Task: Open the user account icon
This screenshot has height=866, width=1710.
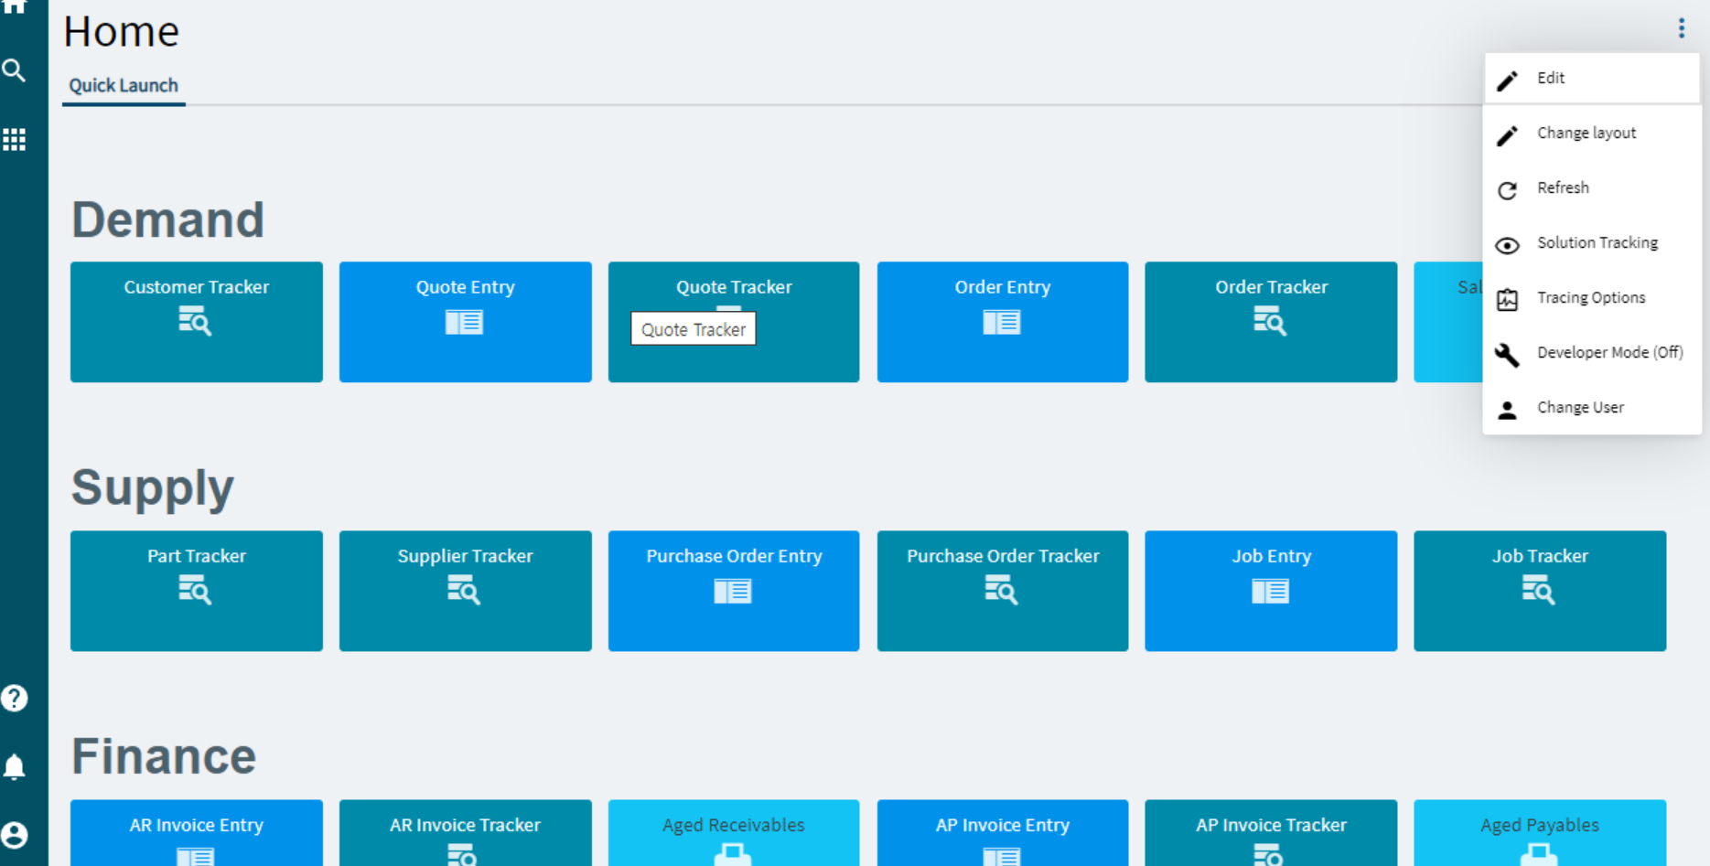Action: point(14,835)
